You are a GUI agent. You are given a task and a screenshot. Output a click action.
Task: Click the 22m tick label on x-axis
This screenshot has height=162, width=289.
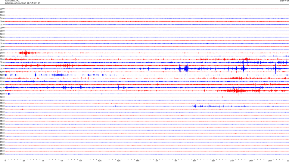tap(213, 161)
